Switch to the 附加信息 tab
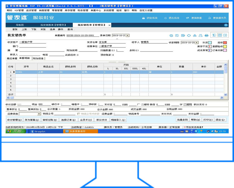The width and height of the screenshot is (234, 188). point(38,58)
